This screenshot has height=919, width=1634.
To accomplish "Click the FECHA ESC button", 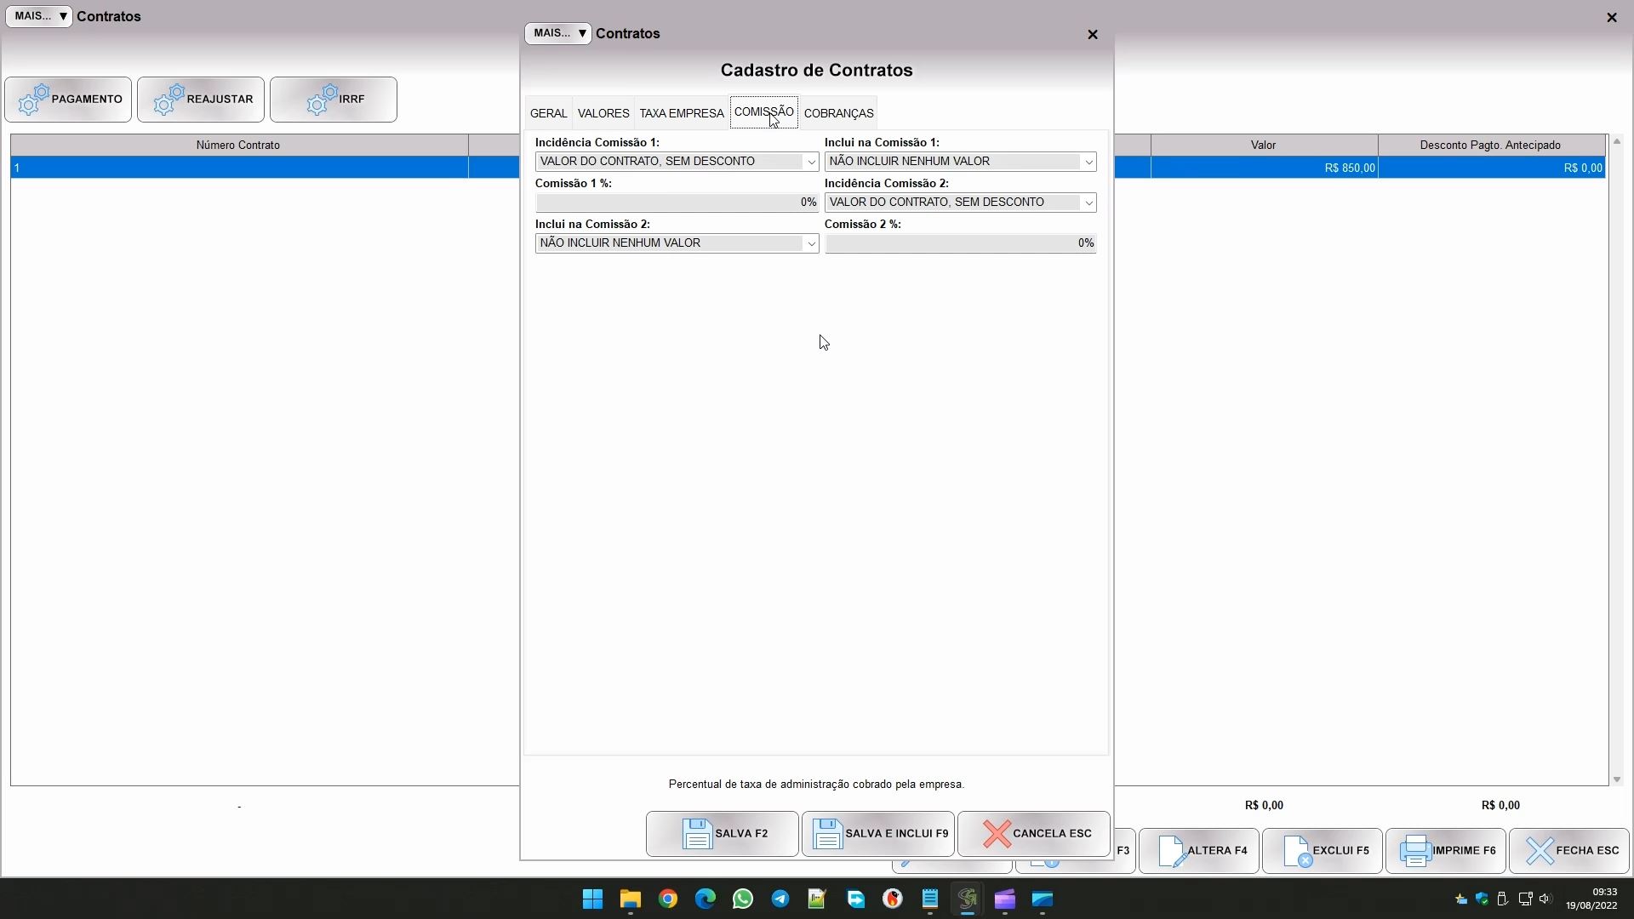I will click(x=1569, y=851).
